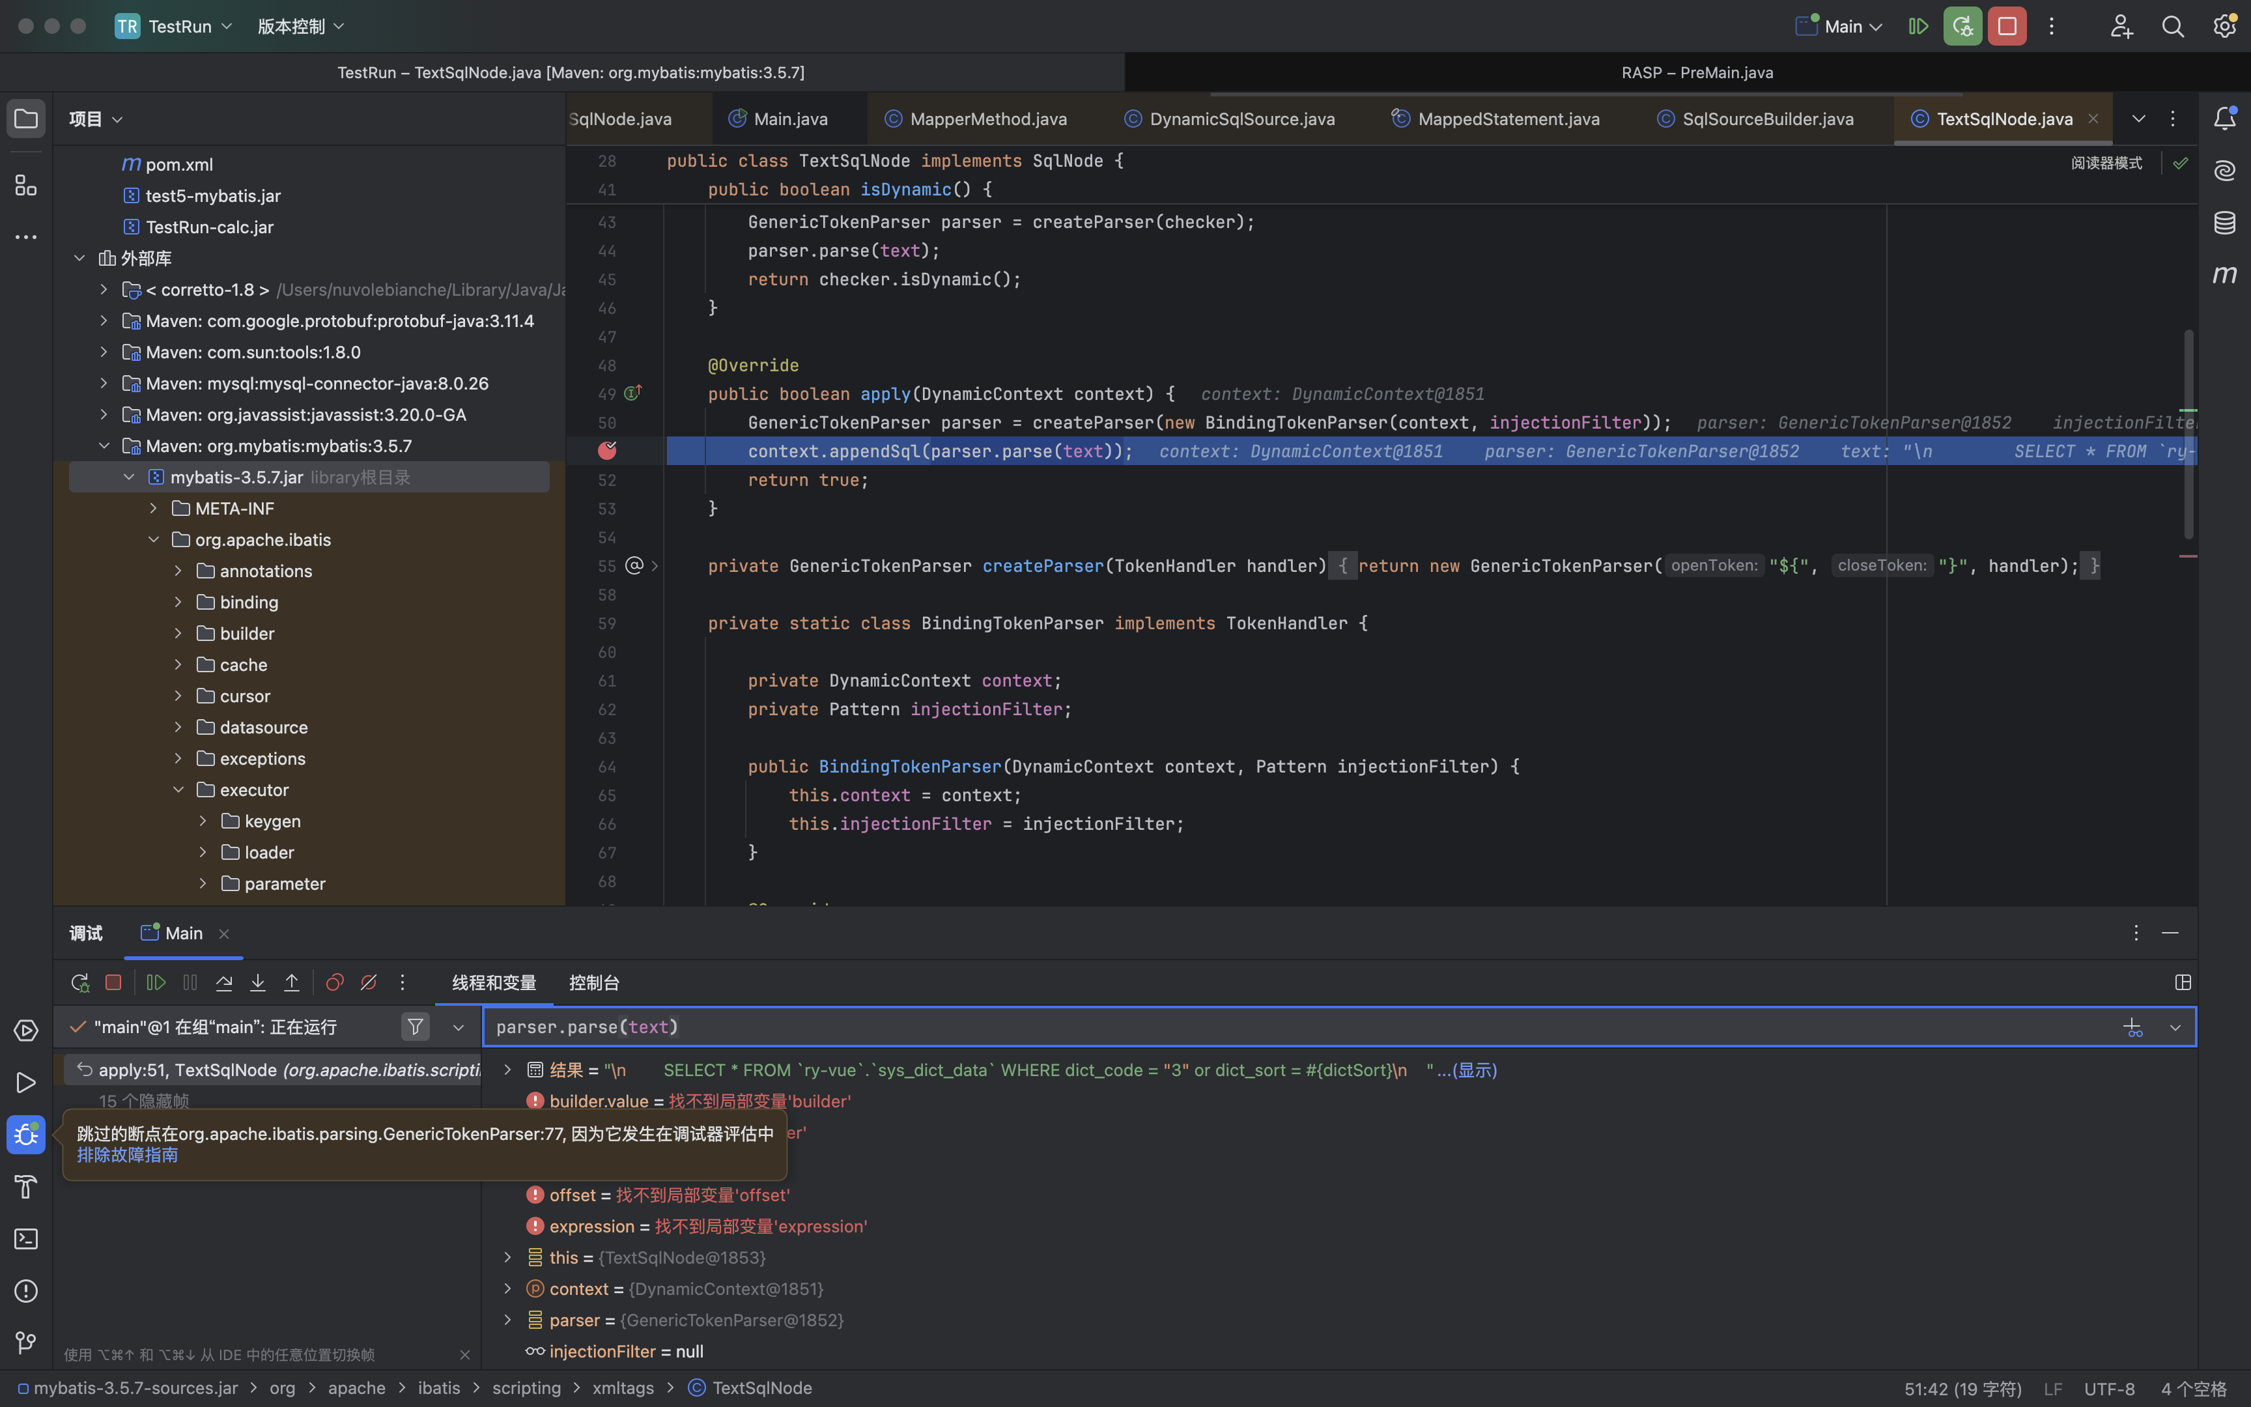Image resolution: width=2251 pixels, height=1407 pixels.
Task: Collapse the org.apache.ibatis folder
Action: tap(154, 540)
